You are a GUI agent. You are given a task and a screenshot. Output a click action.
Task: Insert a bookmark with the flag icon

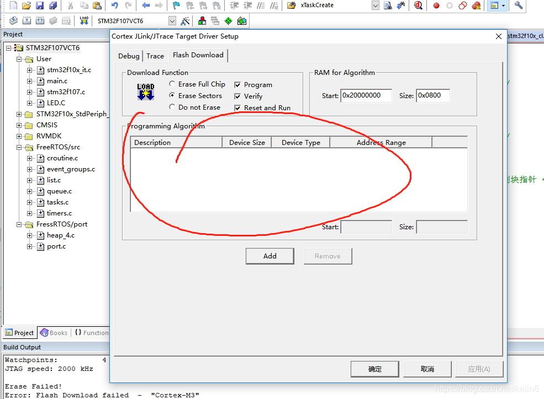tap(176, 5)
